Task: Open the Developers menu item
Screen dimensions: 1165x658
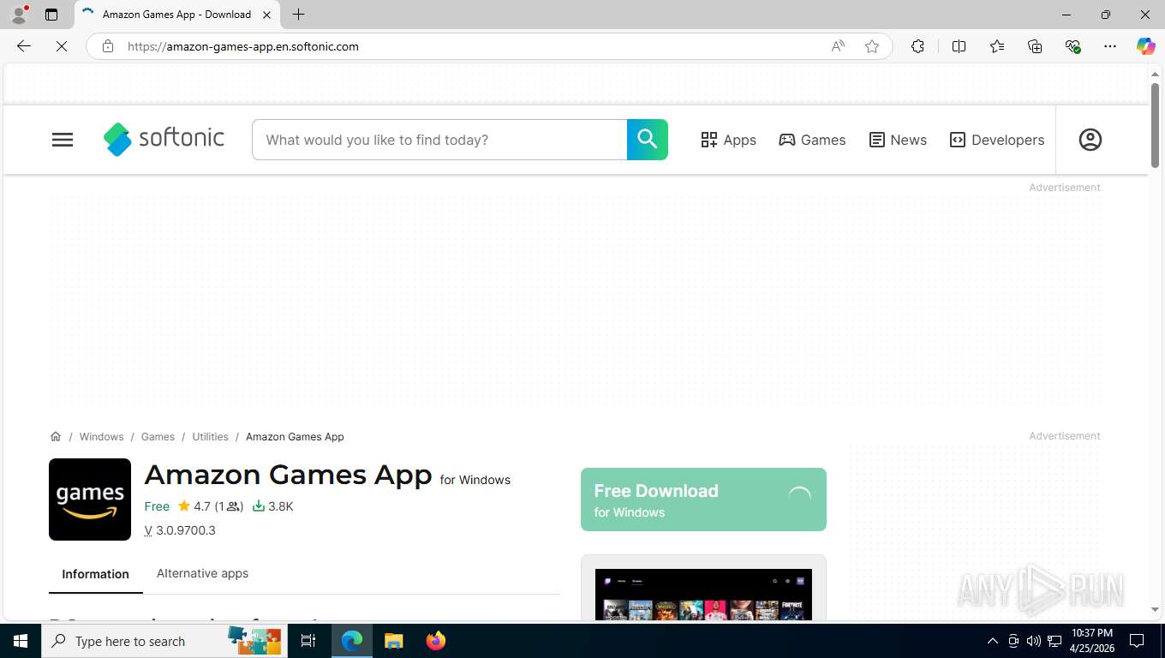Action: pos(997,140)
